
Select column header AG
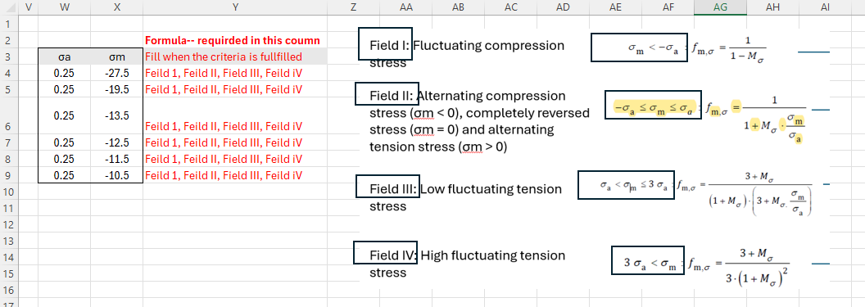pyautogui.click(x=720, y=7)
